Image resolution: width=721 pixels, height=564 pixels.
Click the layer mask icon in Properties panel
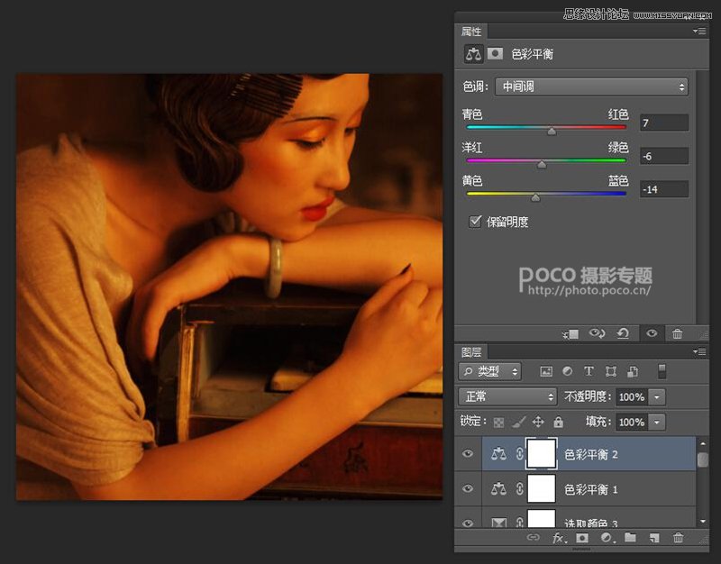click(495, 54)
